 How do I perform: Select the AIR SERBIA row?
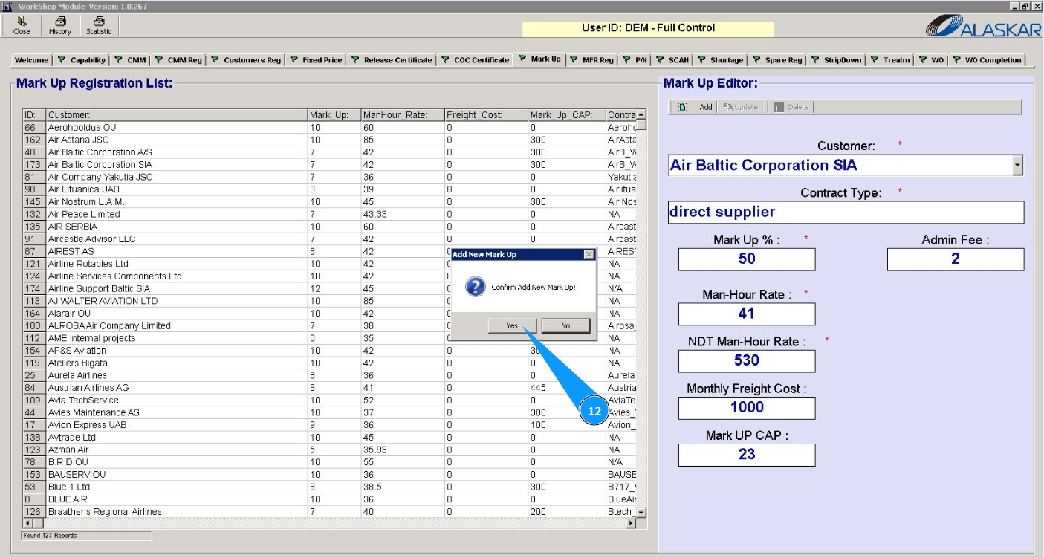(329, 227)
